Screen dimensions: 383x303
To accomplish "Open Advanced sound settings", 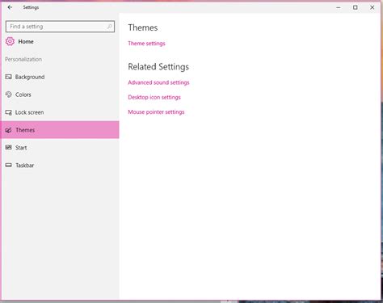I will point(158,82).
